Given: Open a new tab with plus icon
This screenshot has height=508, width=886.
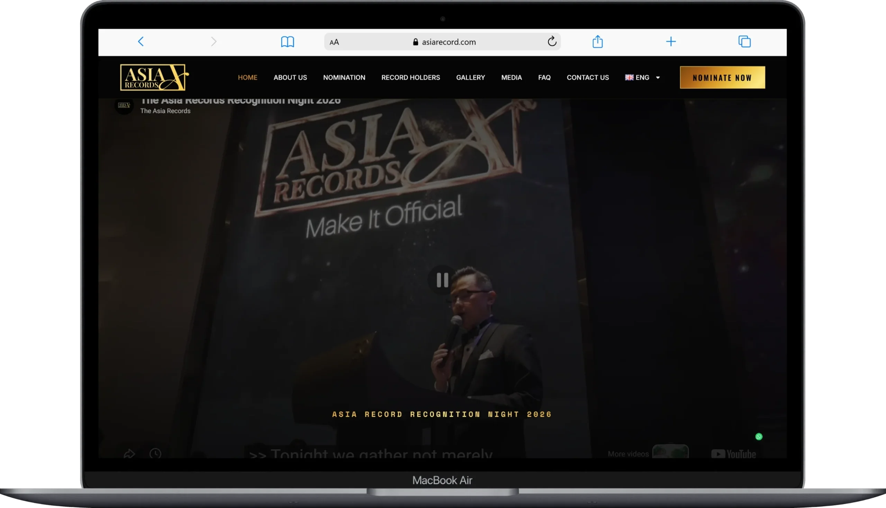Looking at the screenshot, I should (x=671, y=41).
